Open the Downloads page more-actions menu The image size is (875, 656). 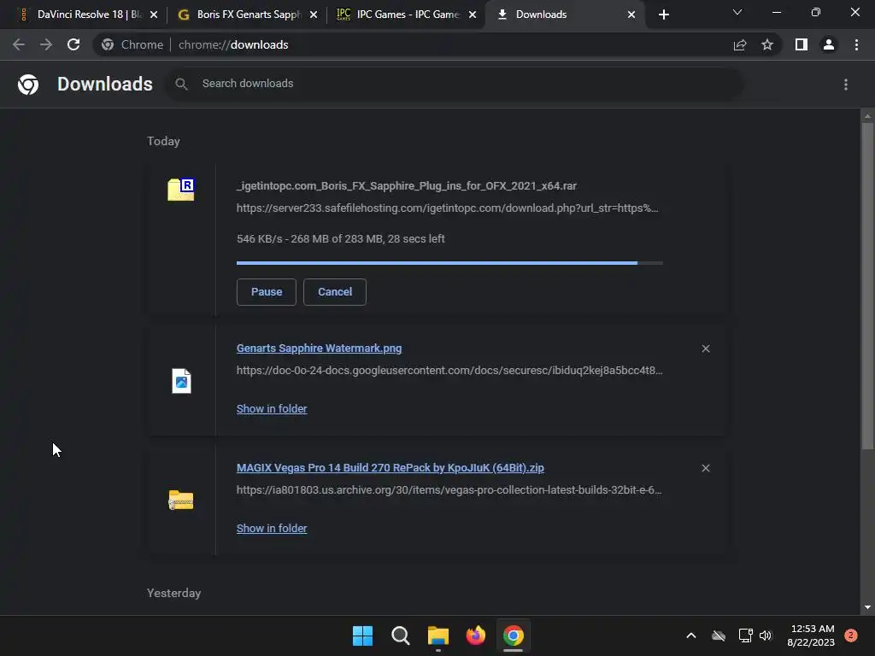[846, 85]
